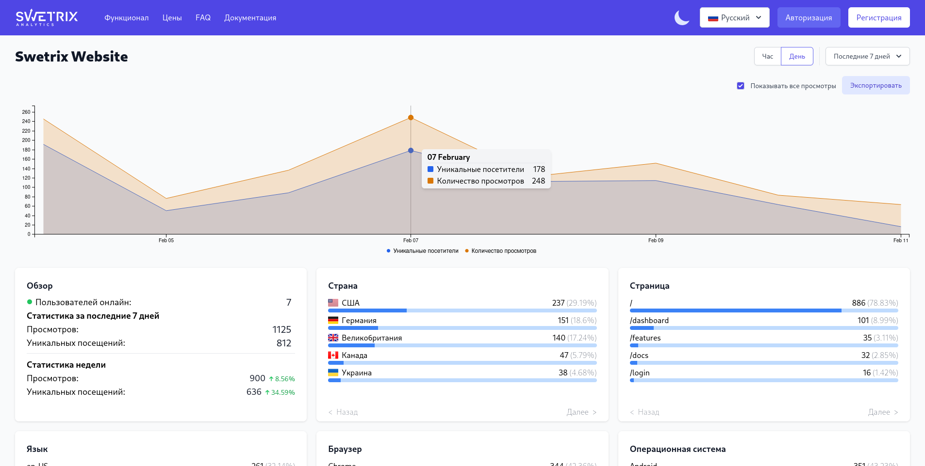Screen dimensions: 925x466
Task: Click the Операционная система panel heading
Action: click(678, 449)
